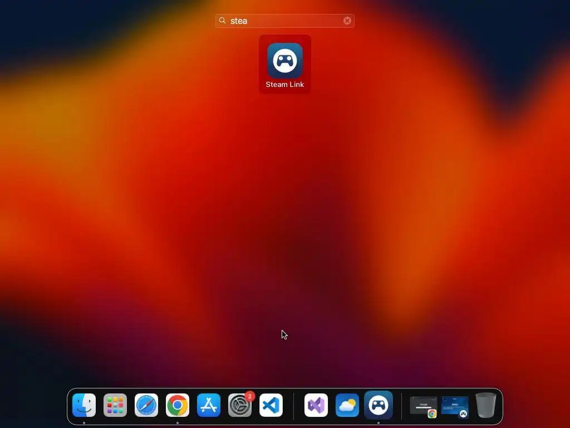Open purple Visual Studio in Dock
This screenshot has width=570, height=428.
pyautogui.click(x=316, y=405)
